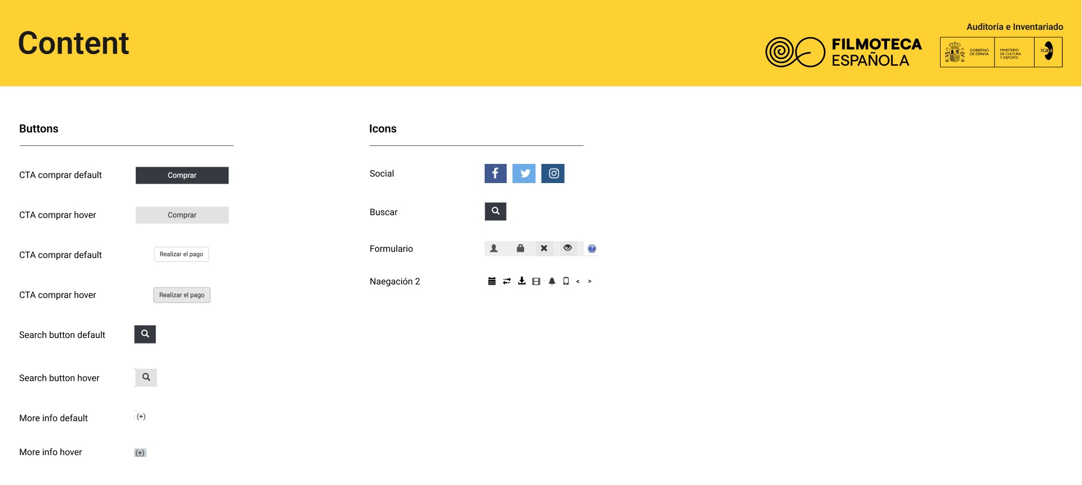This screenshot has height=485, width=1082.
Task: Click the swap arrows navigation icon
Action: tap(507, 281)
